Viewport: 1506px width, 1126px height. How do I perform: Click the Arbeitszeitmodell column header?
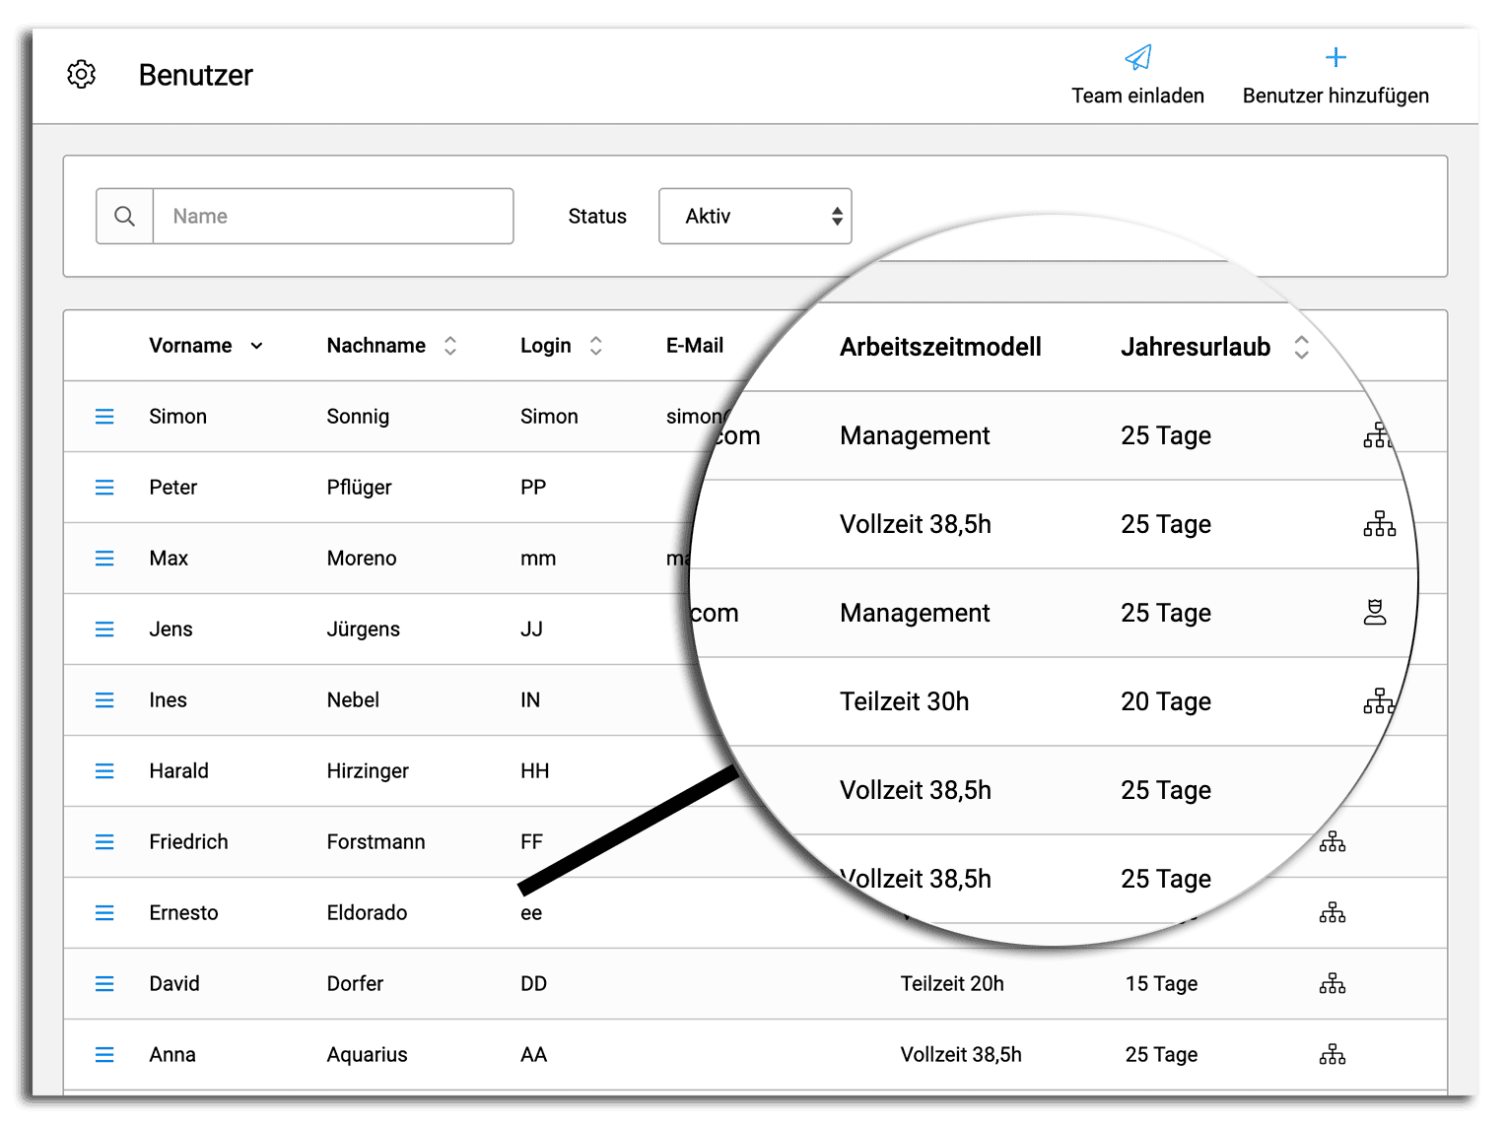tap(940, 347)
